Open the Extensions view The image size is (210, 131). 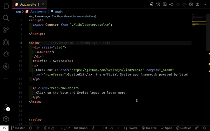pos(6,54)
